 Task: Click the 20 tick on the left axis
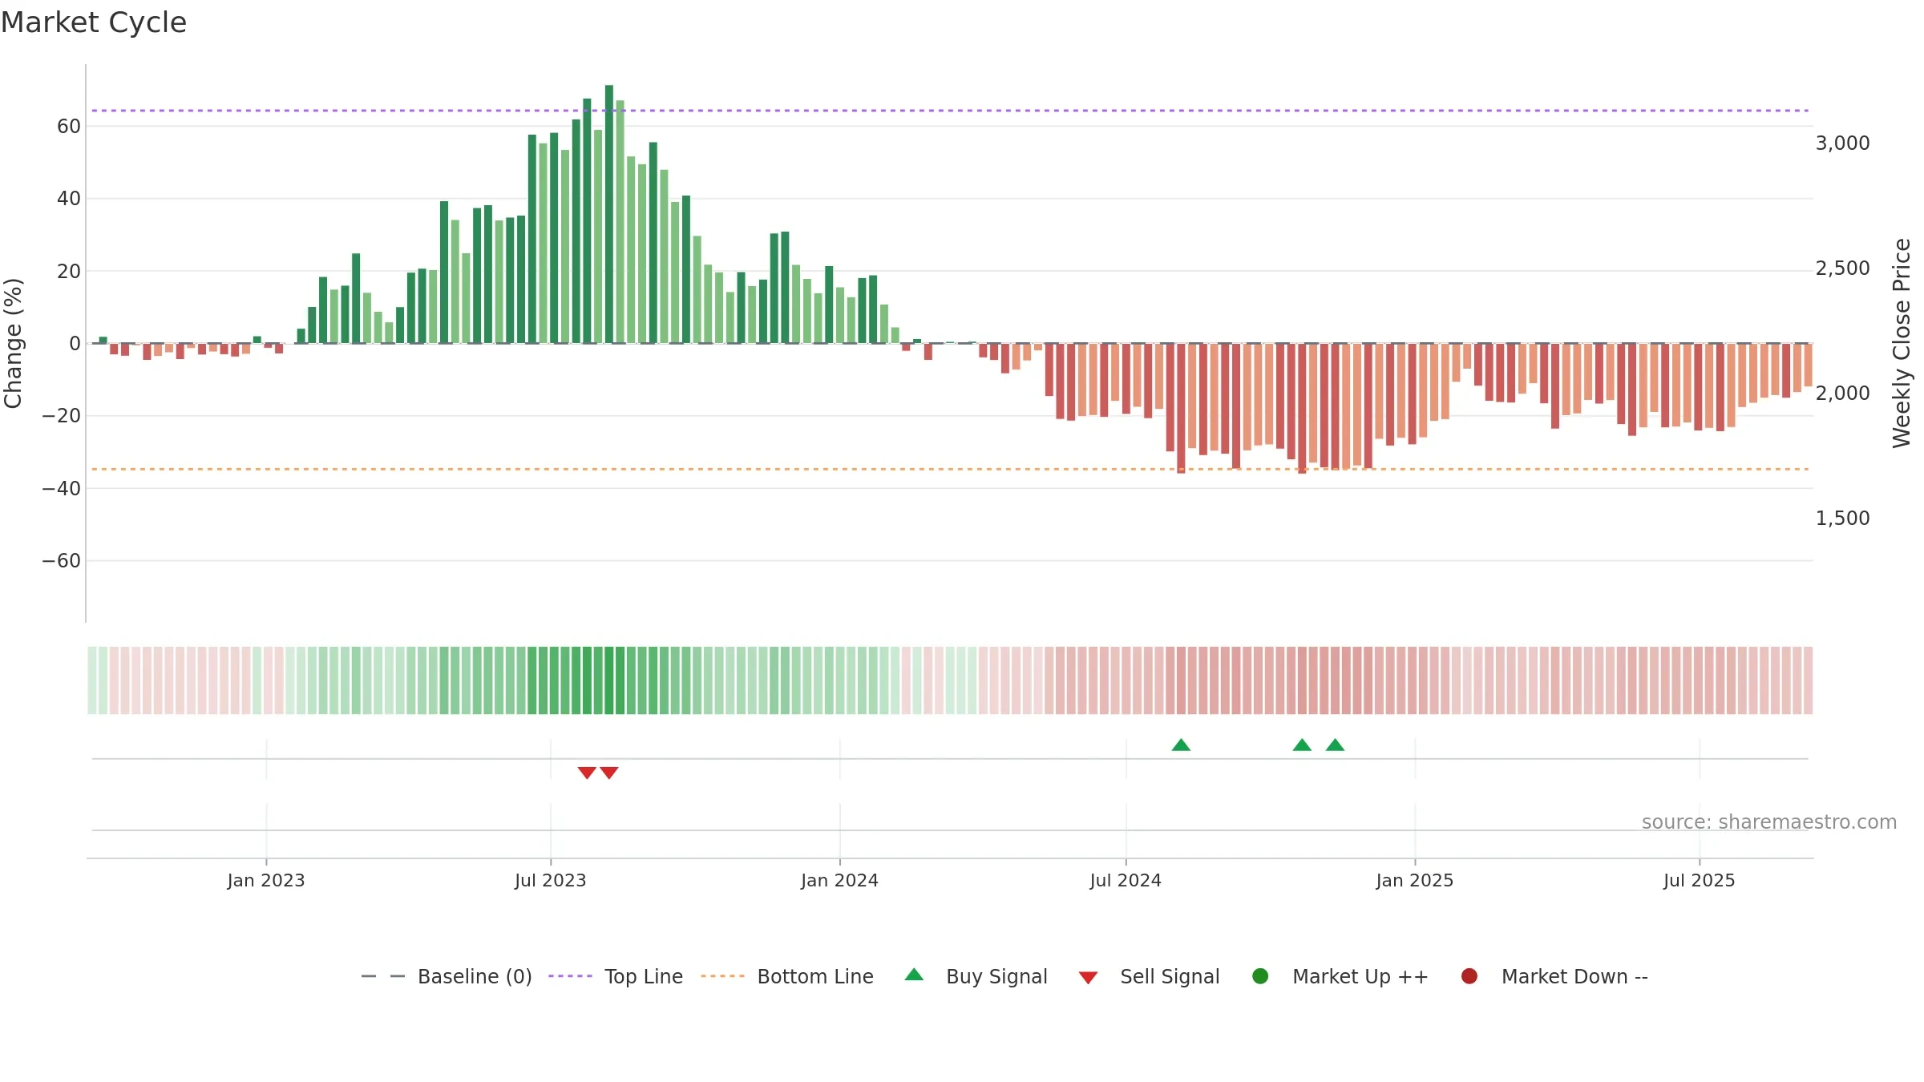coord(69,271)
